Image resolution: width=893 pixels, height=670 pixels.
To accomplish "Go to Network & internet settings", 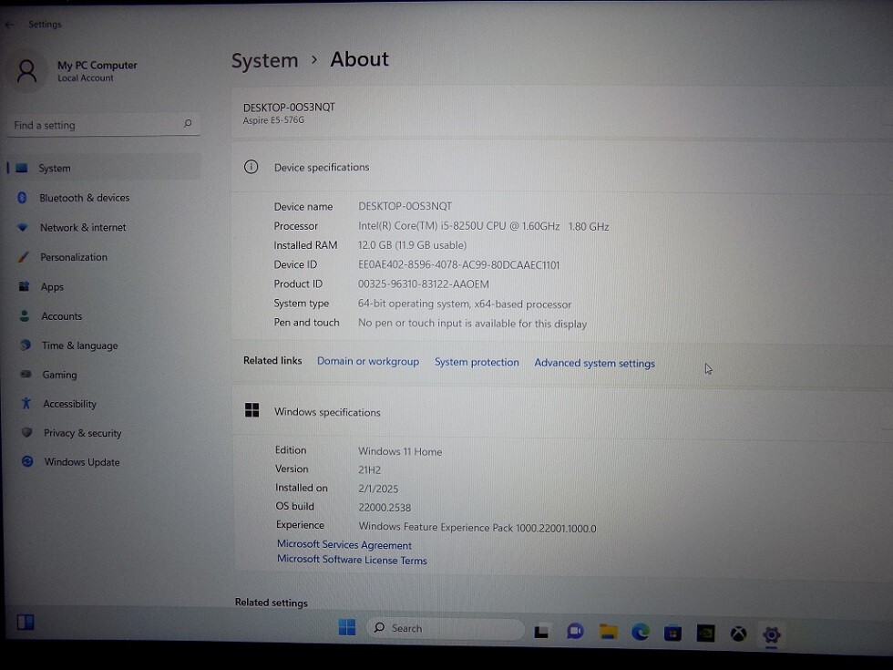I will [x=83, y=227].
